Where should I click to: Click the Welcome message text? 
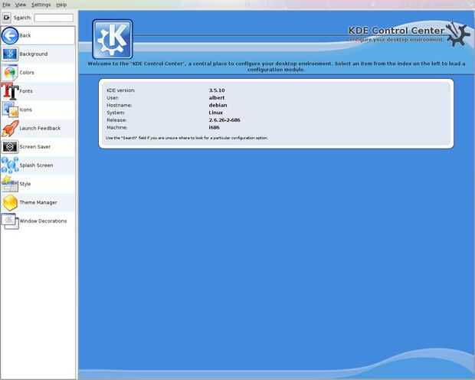click(276, 67)
